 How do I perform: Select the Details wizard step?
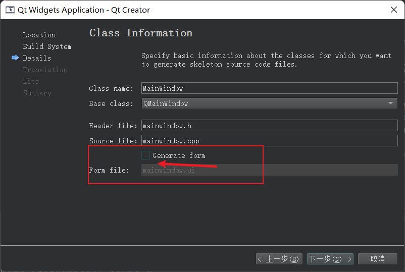pos(37,58)
